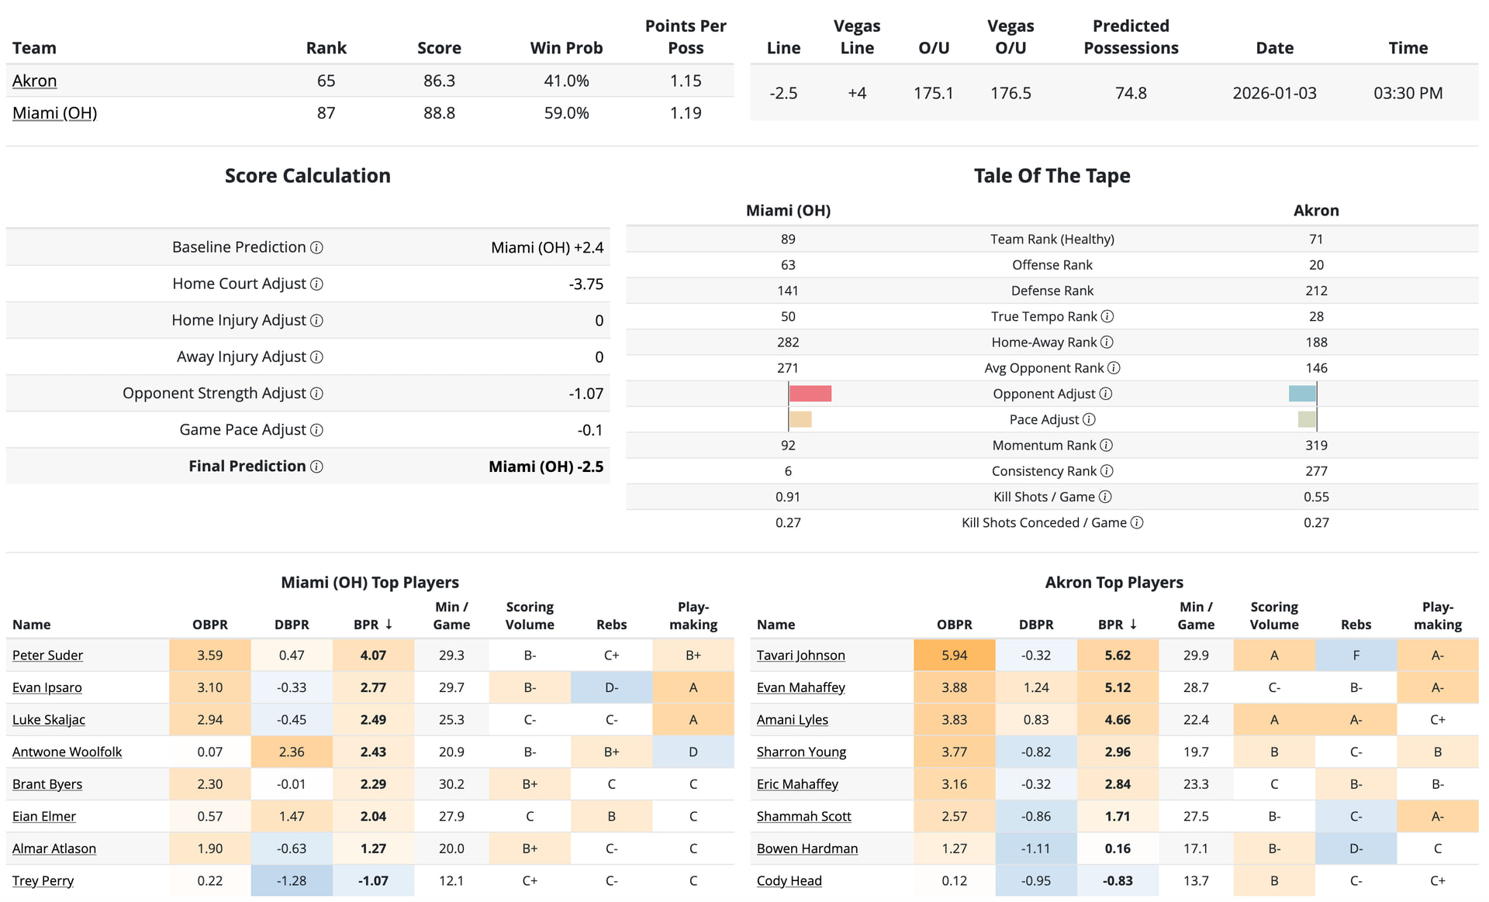This screenshot has height=902, width=1489.
Task: Click Consistency Rank info icon
Action: pos(1107,471)
